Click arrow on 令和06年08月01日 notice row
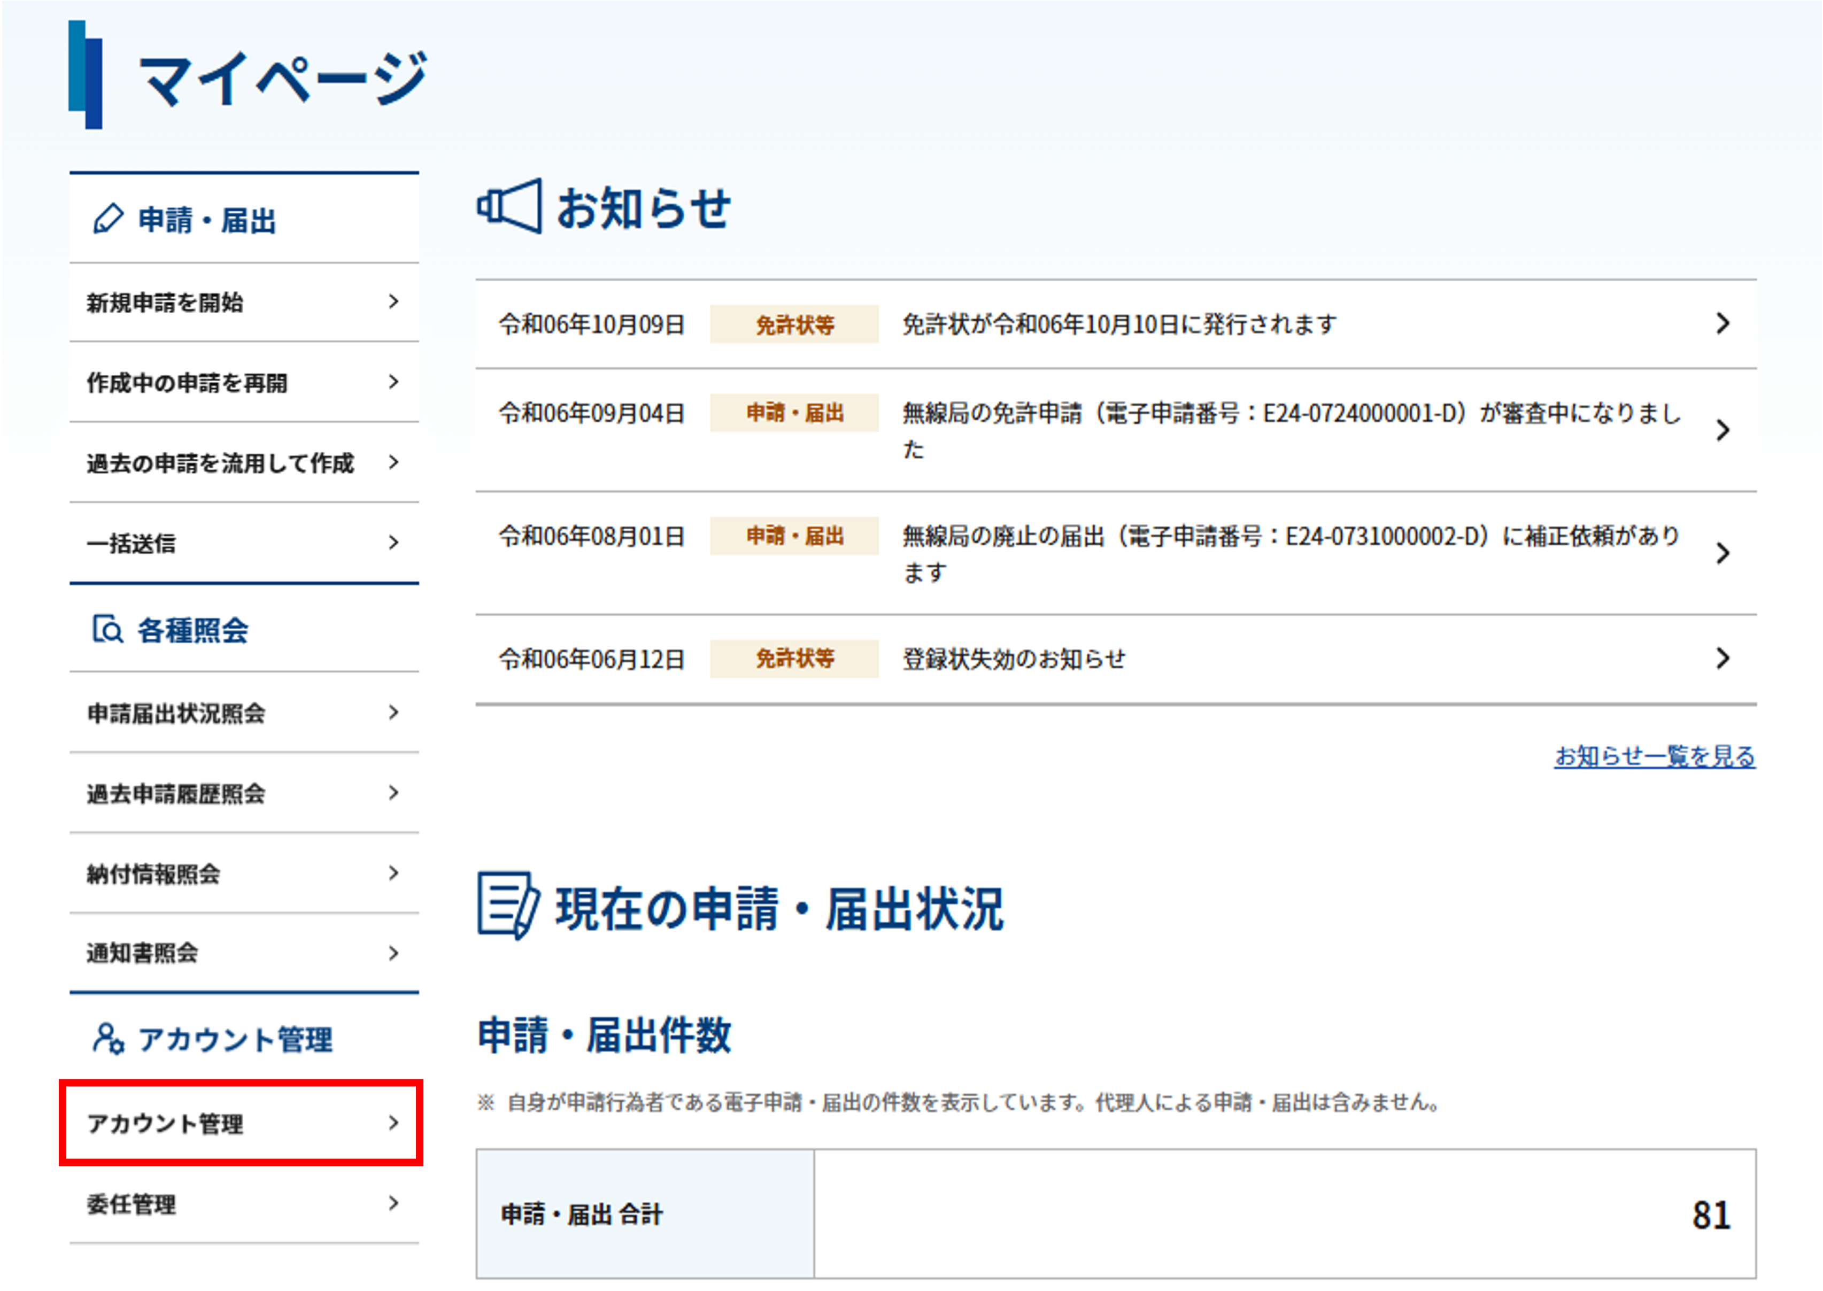Image resolution: width=1823 pixels, height=1291 pixels. [1722, 553]
